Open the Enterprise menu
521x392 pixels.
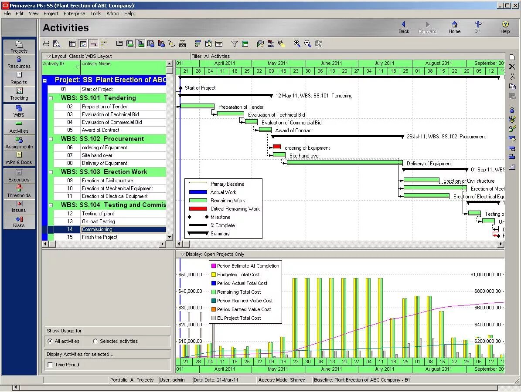[75, 13]
